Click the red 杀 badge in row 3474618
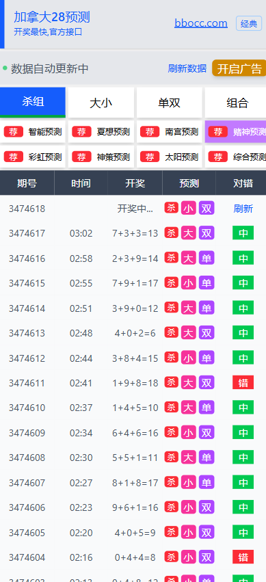Screen dimensions: 266x582 click(x=172, y=208)
